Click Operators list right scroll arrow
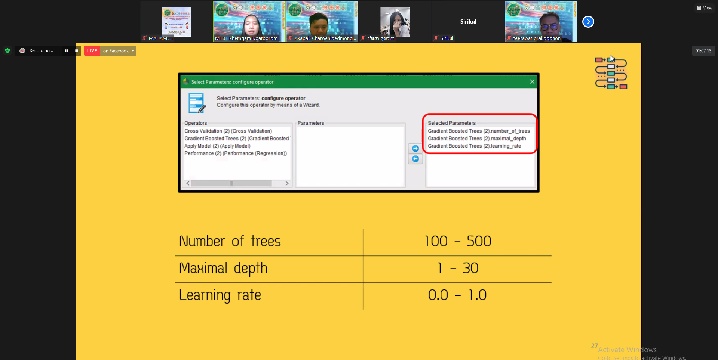This screenshot has width=718, height=360. tap(287, 183)
